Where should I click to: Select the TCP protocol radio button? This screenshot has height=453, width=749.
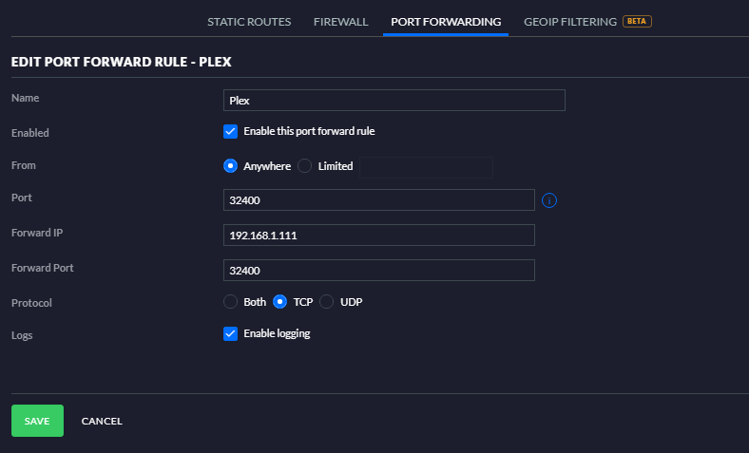click(x=279, y=302)
